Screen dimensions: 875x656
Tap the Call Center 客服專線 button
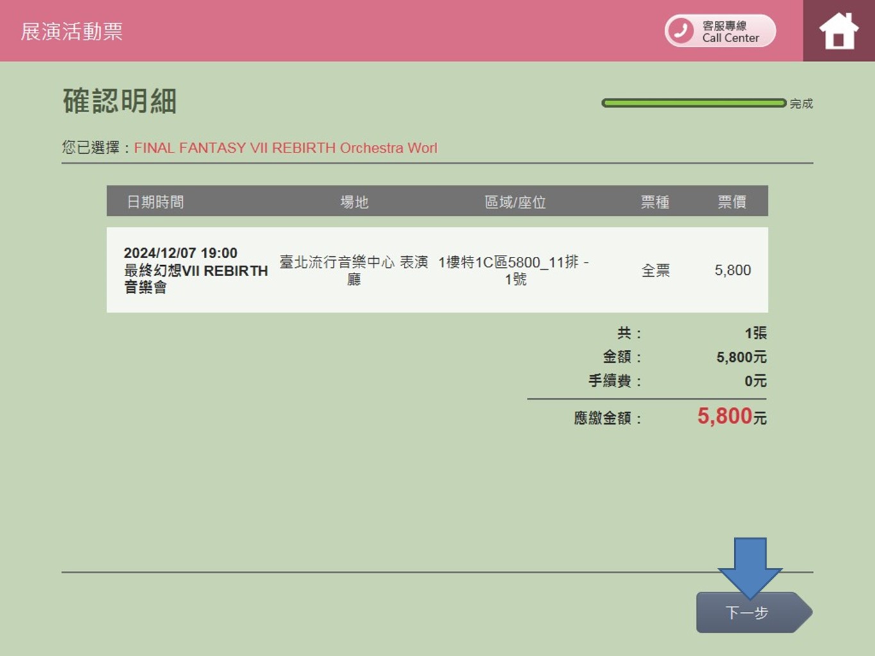720,31
